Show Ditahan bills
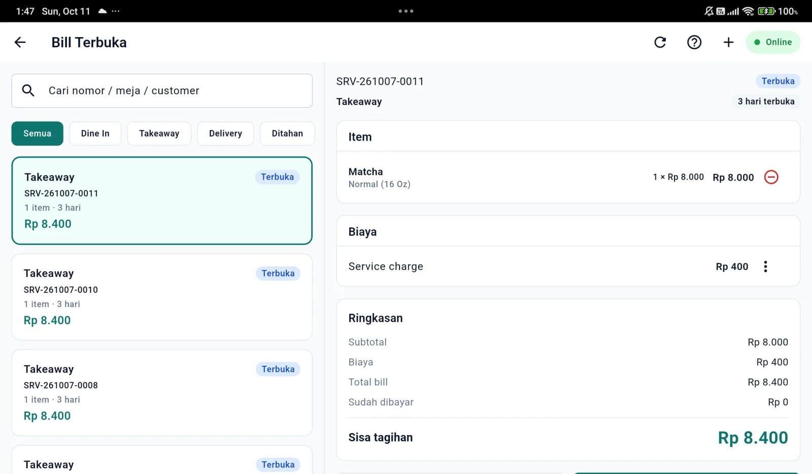812x474 pixels. click(x=287, y=133)
